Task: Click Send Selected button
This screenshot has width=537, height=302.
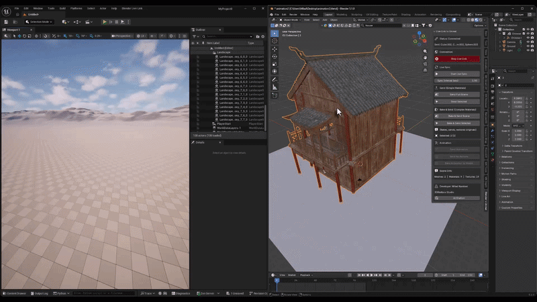Action: coord(457,102)
